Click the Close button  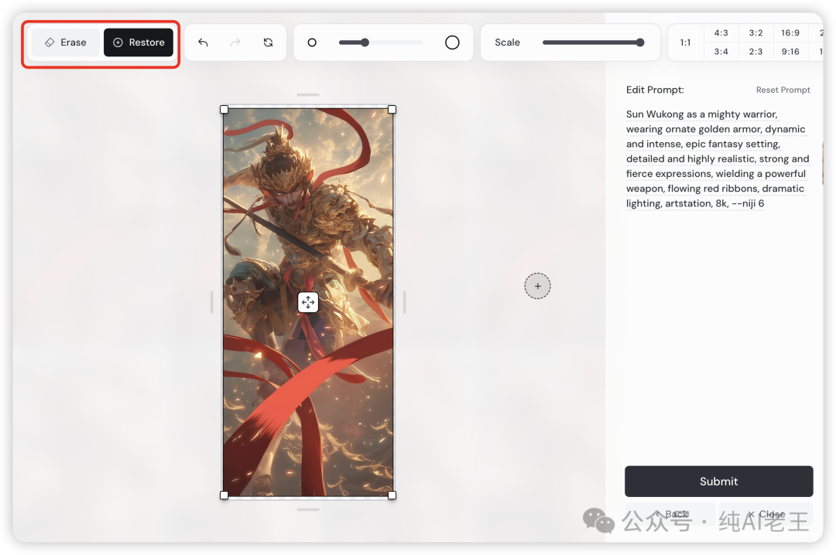(x=766, y=514)
